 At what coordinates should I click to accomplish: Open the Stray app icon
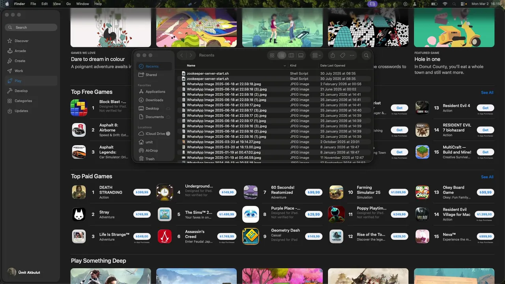pyautogui.click(x=79, y=215)
